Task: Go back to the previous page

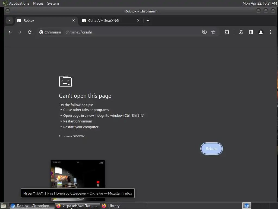Action: [10, 32]
